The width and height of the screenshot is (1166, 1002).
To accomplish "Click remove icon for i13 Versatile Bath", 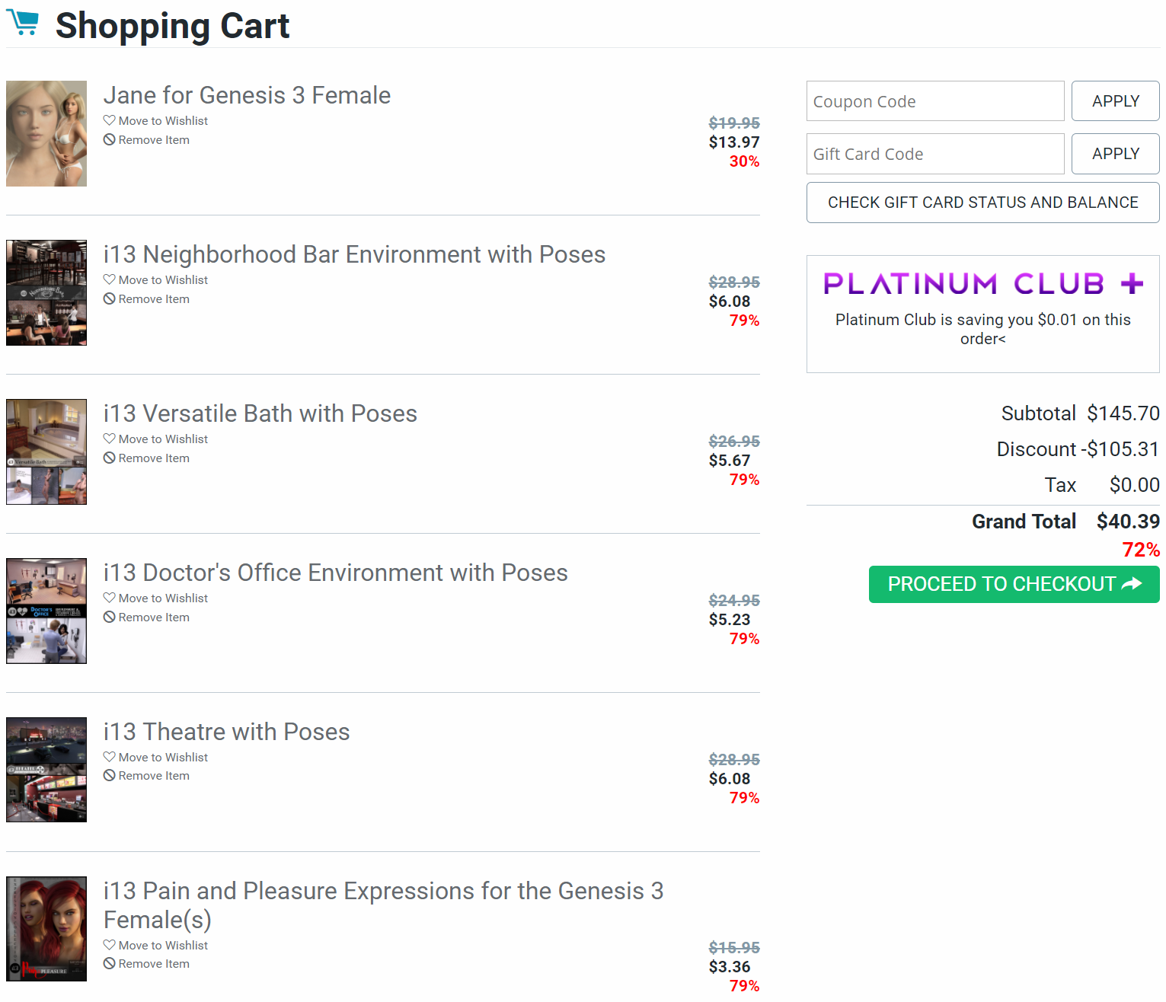I will 110,458.
